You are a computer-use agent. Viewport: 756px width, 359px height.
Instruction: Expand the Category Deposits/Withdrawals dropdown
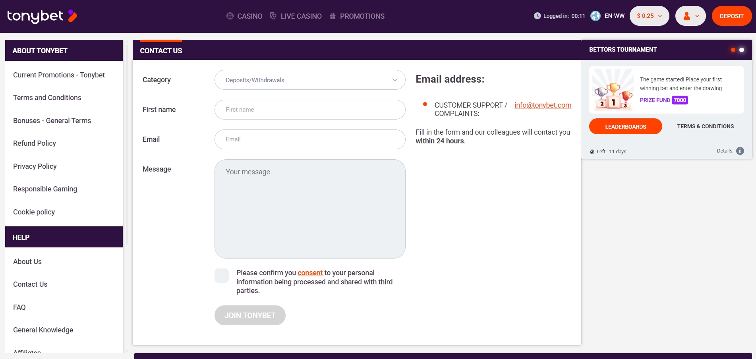[x=310, y=80]
